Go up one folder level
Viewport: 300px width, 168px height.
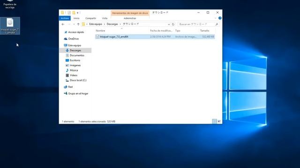78,24
